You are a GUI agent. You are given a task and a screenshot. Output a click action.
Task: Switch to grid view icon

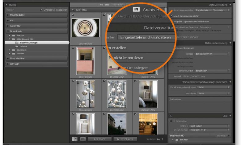[75, 139]
